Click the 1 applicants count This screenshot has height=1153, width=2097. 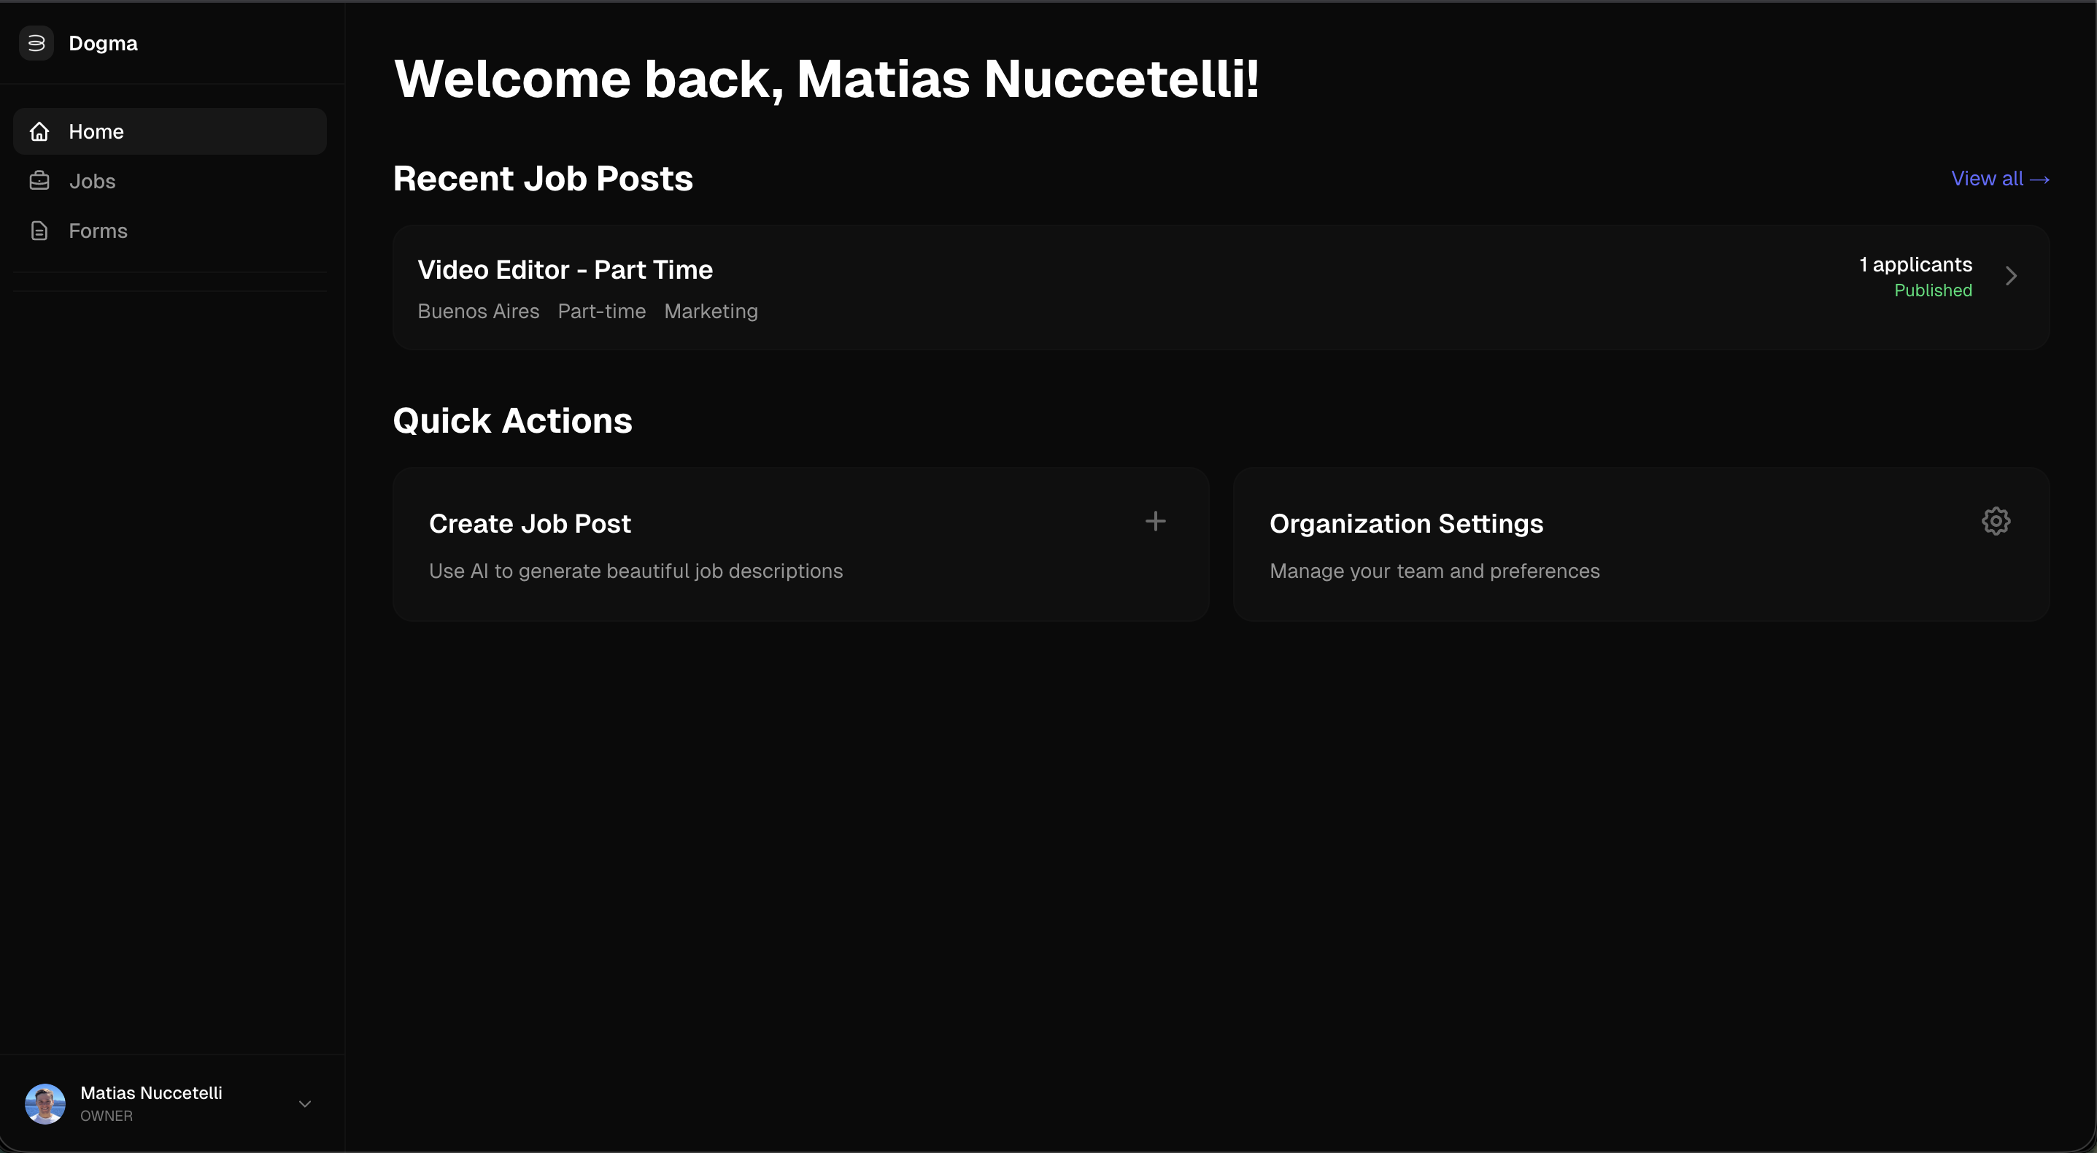1914,264
